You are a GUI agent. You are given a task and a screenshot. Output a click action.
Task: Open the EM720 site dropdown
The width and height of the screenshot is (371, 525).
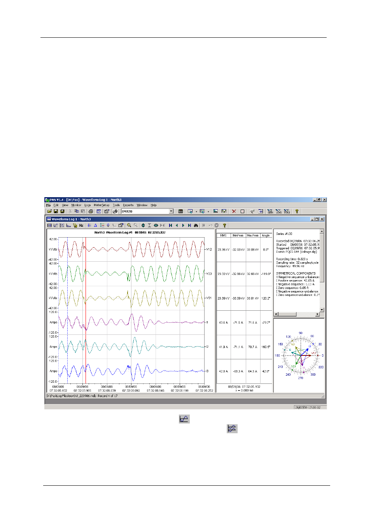coord(171,211)
